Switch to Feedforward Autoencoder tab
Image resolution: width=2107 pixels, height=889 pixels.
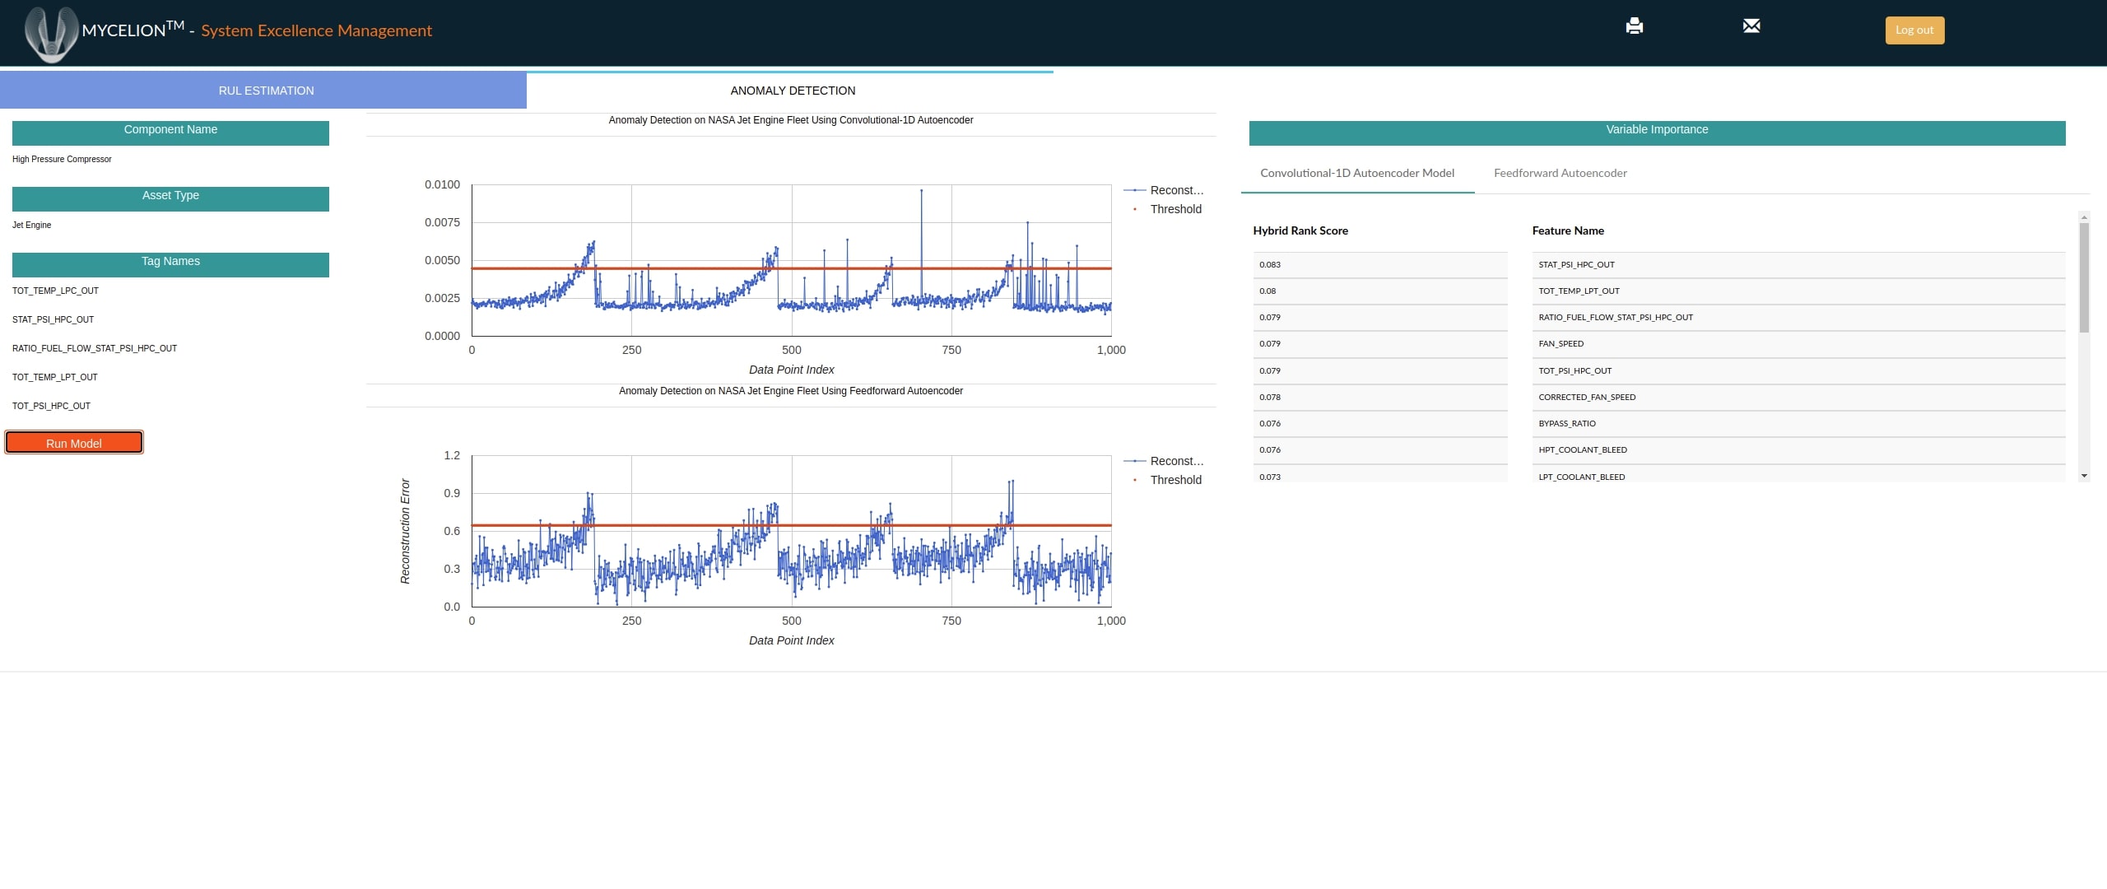click(x=1560, y=173)
